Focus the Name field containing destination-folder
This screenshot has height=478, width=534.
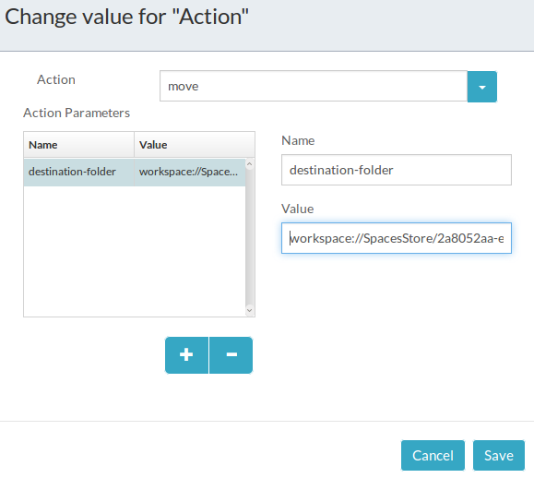[396, 170]
